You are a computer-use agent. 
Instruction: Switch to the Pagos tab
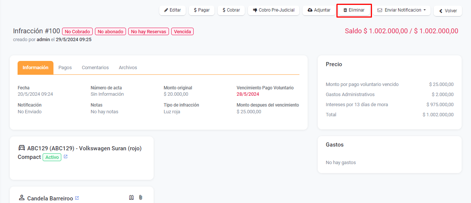pyautogui.click(x=65, y=68)
